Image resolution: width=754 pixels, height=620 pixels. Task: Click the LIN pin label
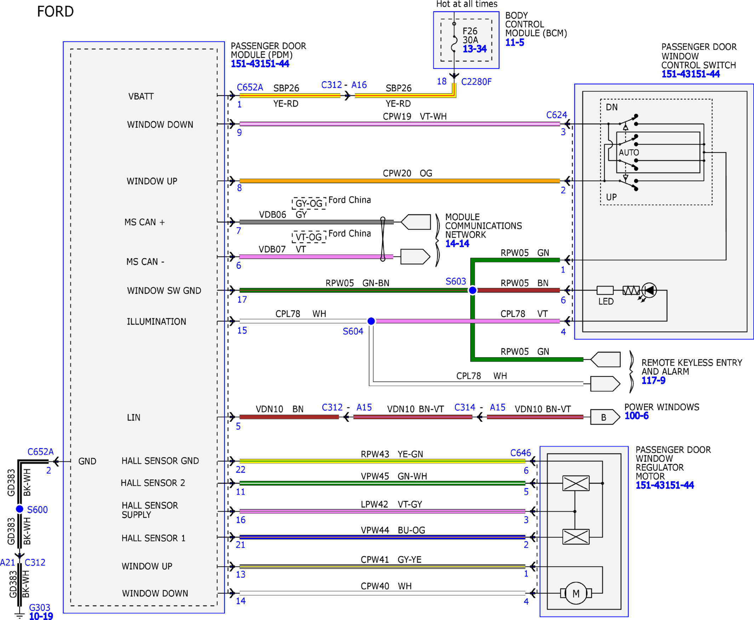(134, 417)
